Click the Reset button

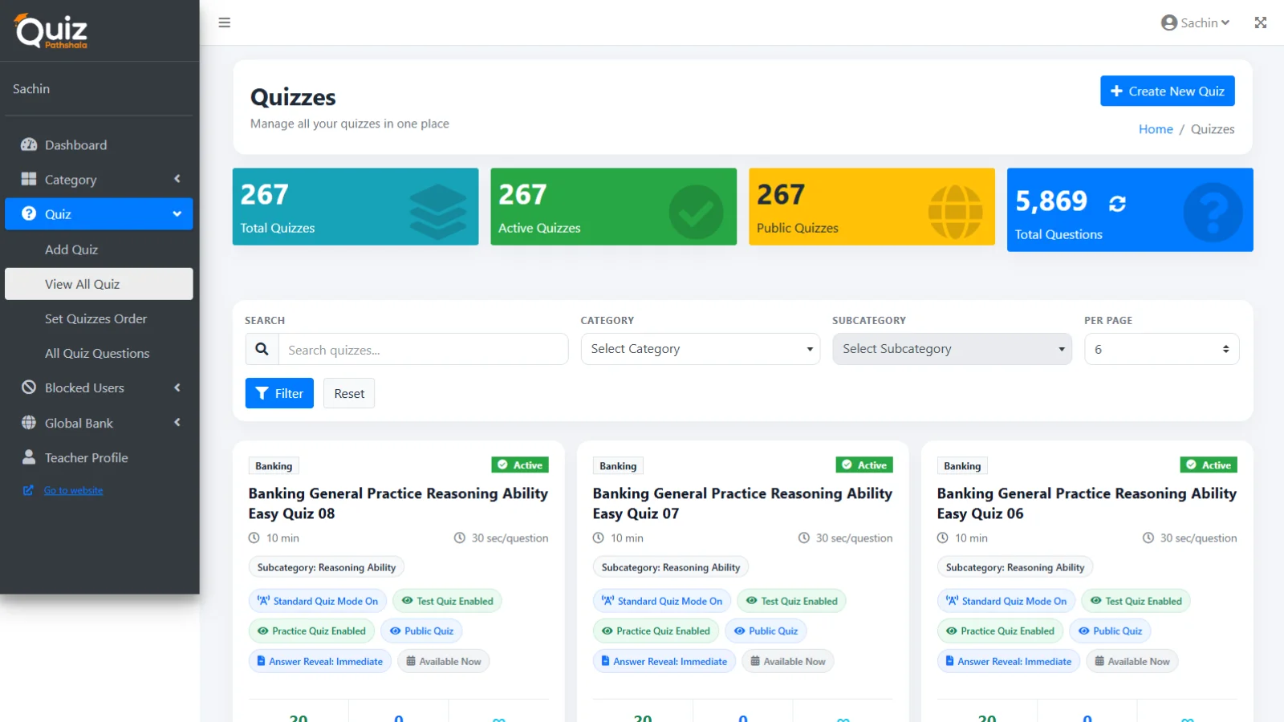click(x=349, y=393)
